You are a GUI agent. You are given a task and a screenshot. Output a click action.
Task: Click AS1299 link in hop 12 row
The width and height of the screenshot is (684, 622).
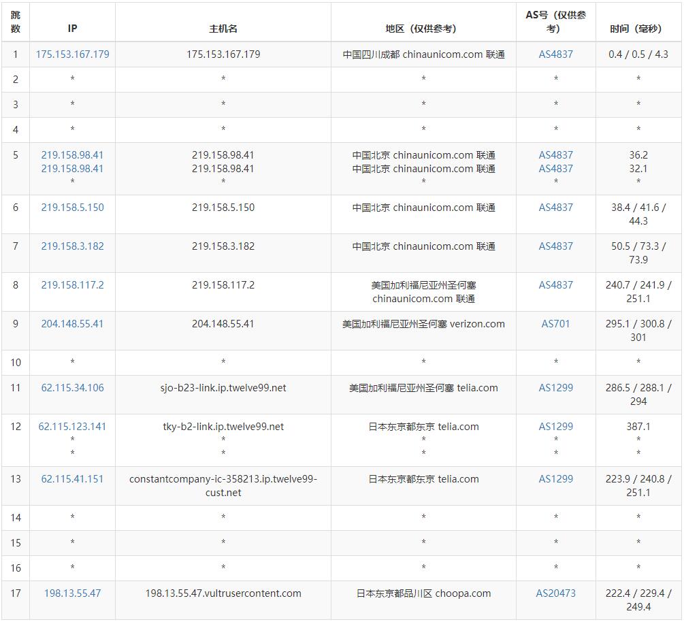[x=556, y=427]
